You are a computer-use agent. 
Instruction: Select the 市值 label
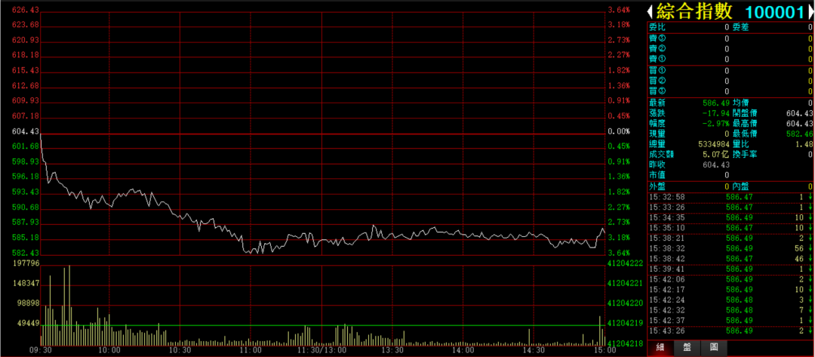tap(657, 175)
